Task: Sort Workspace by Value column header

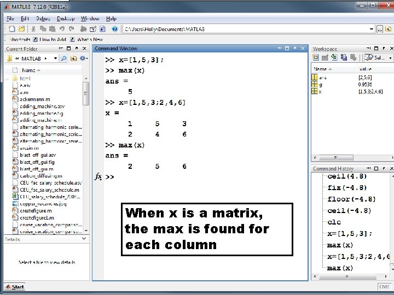Action: pos(374,69)
